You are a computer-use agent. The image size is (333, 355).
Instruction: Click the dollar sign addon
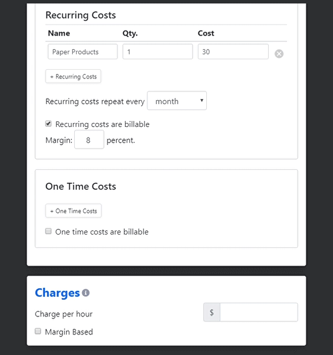click(x=212, y=312)
